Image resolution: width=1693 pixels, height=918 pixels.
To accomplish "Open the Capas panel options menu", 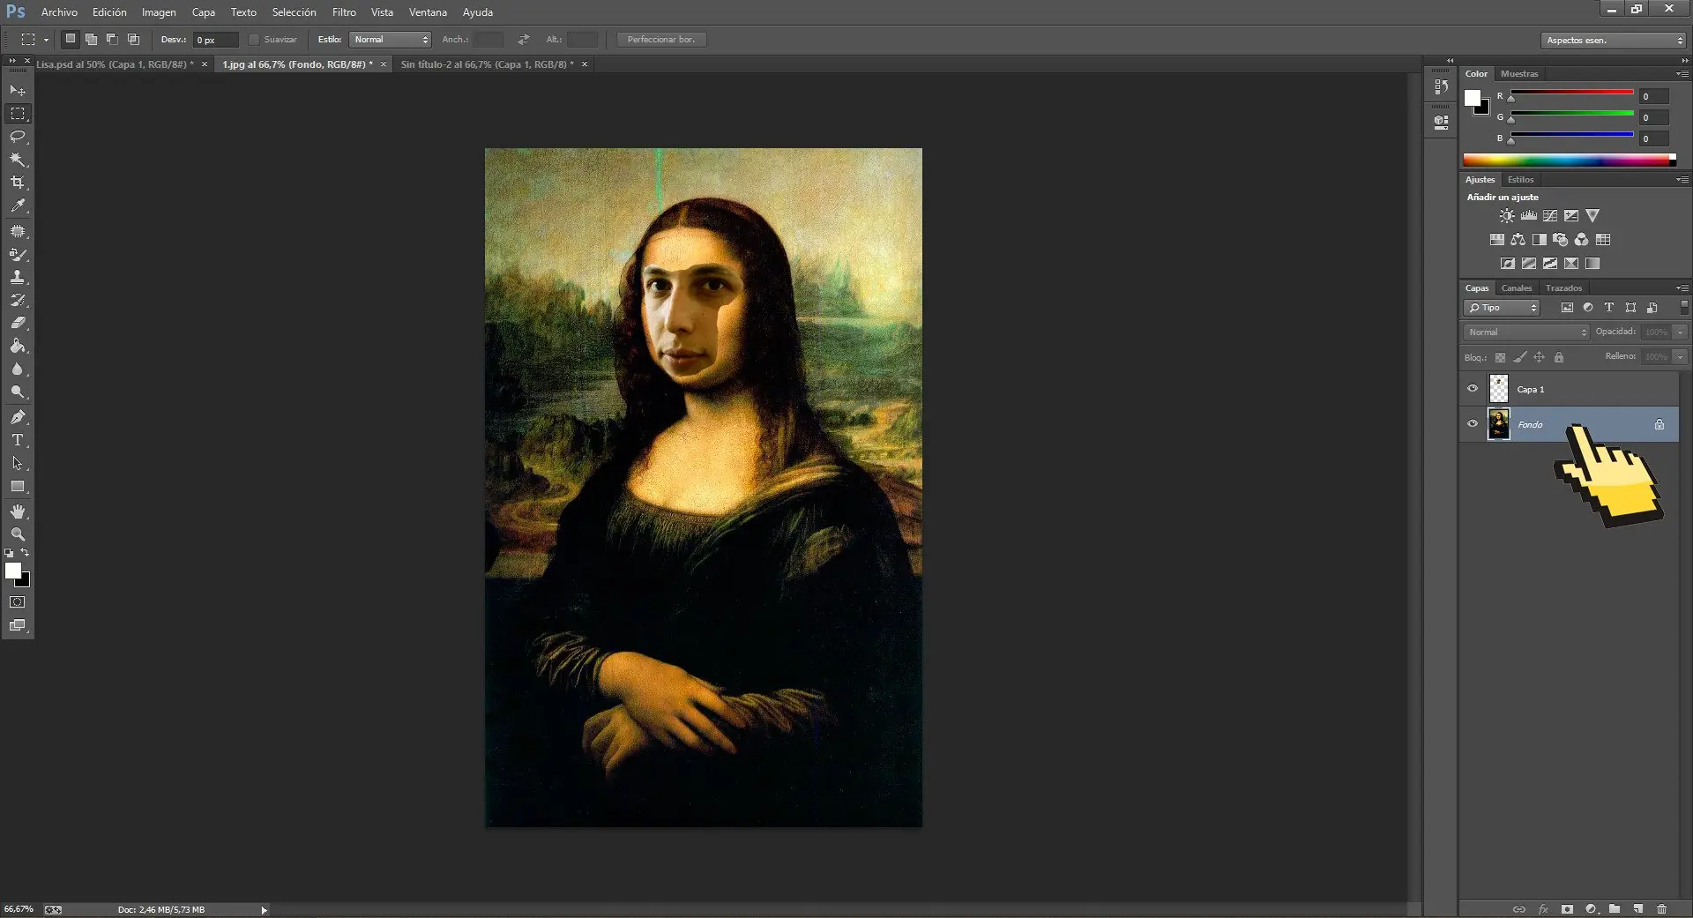I will 1682,288.
